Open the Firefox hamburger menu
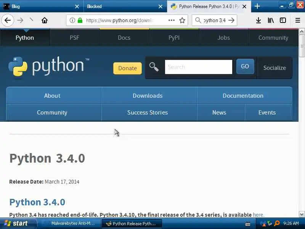 pyautogui.click(x=298, y=20)
